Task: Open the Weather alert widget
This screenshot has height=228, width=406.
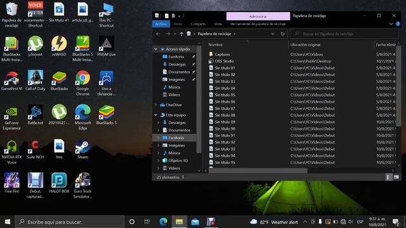Action: (274, 222)
